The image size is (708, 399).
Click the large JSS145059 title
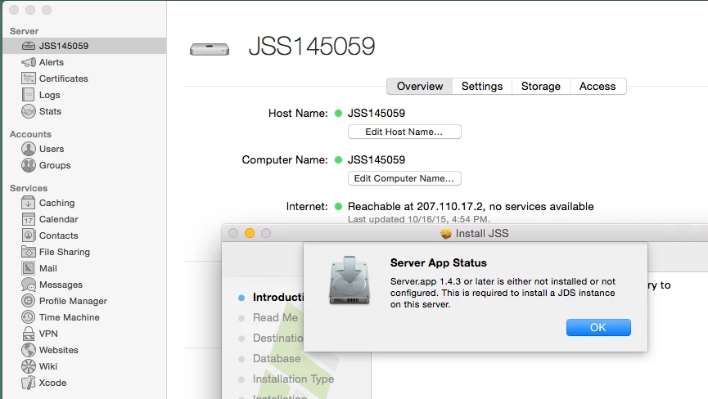[312, 46]
